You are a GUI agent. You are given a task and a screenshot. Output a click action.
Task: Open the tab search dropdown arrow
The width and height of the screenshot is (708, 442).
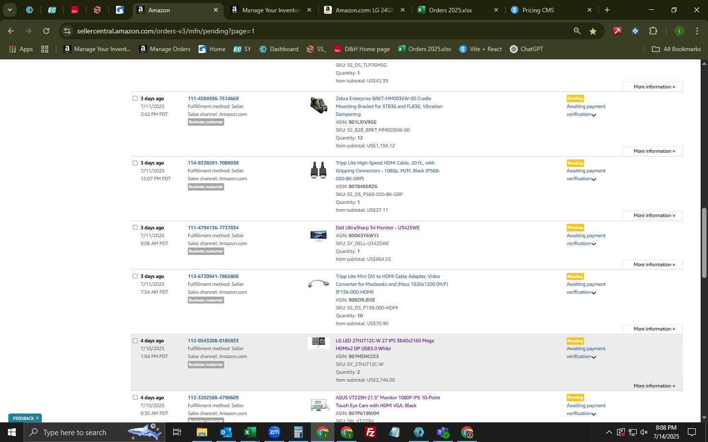[x=9, y=10]
